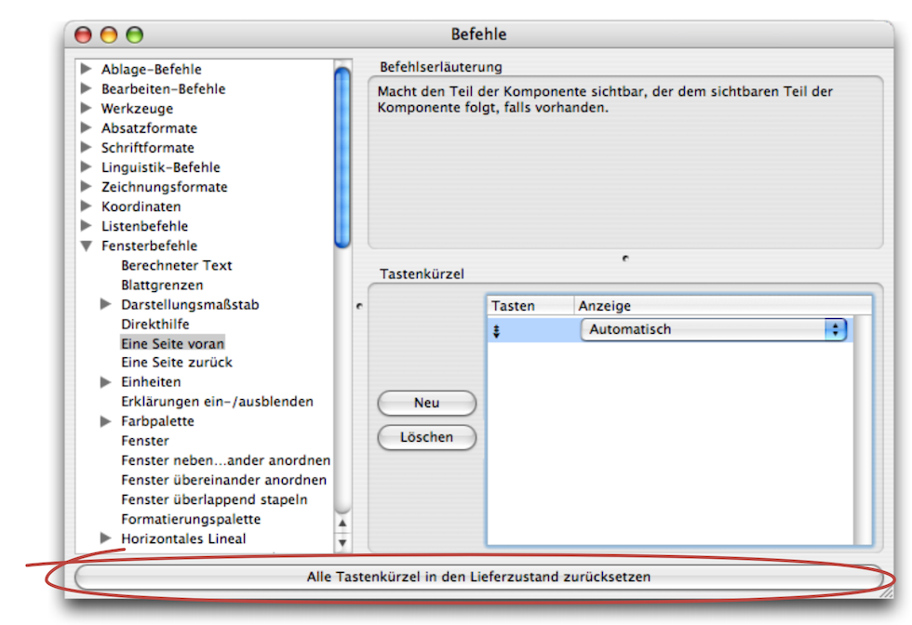912x625 pixels.
Task: Expand the Einheiten disclosure triangle
Action: [x=105, y=382]
